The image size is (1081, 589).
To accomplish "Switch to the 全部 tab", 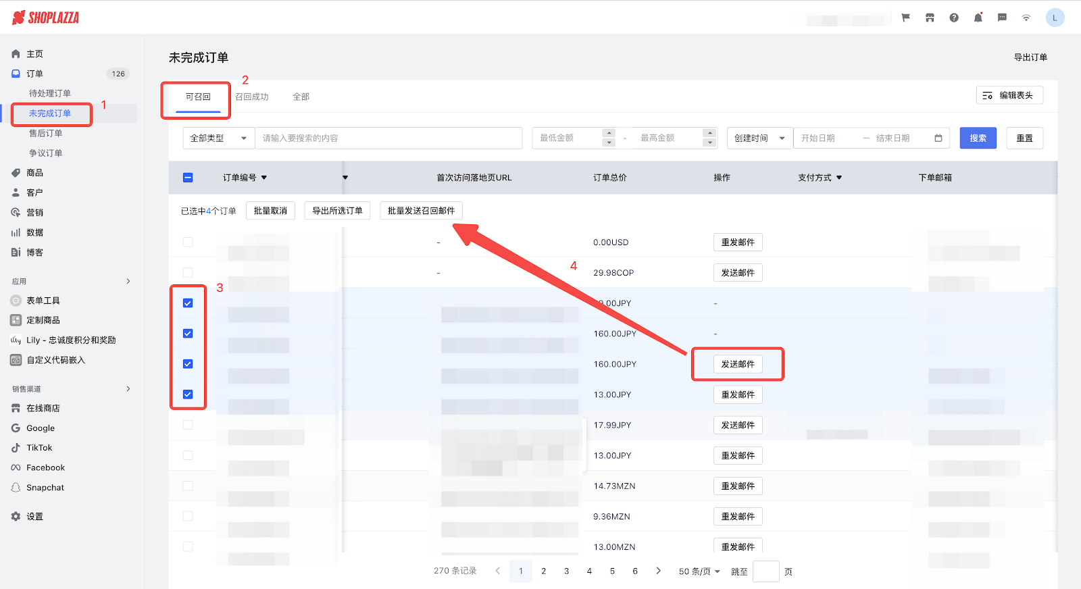I will [x=301, y=97].
